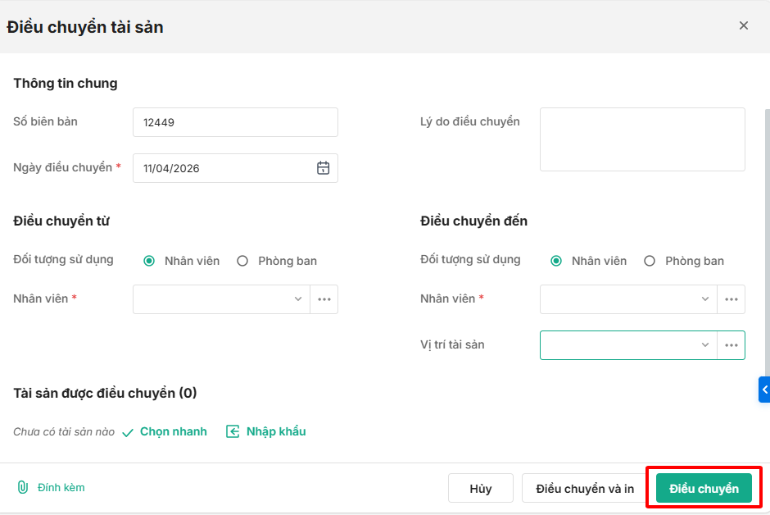Open the Vị trí tài sản ellipsis picker

click(x=731, y=345)
